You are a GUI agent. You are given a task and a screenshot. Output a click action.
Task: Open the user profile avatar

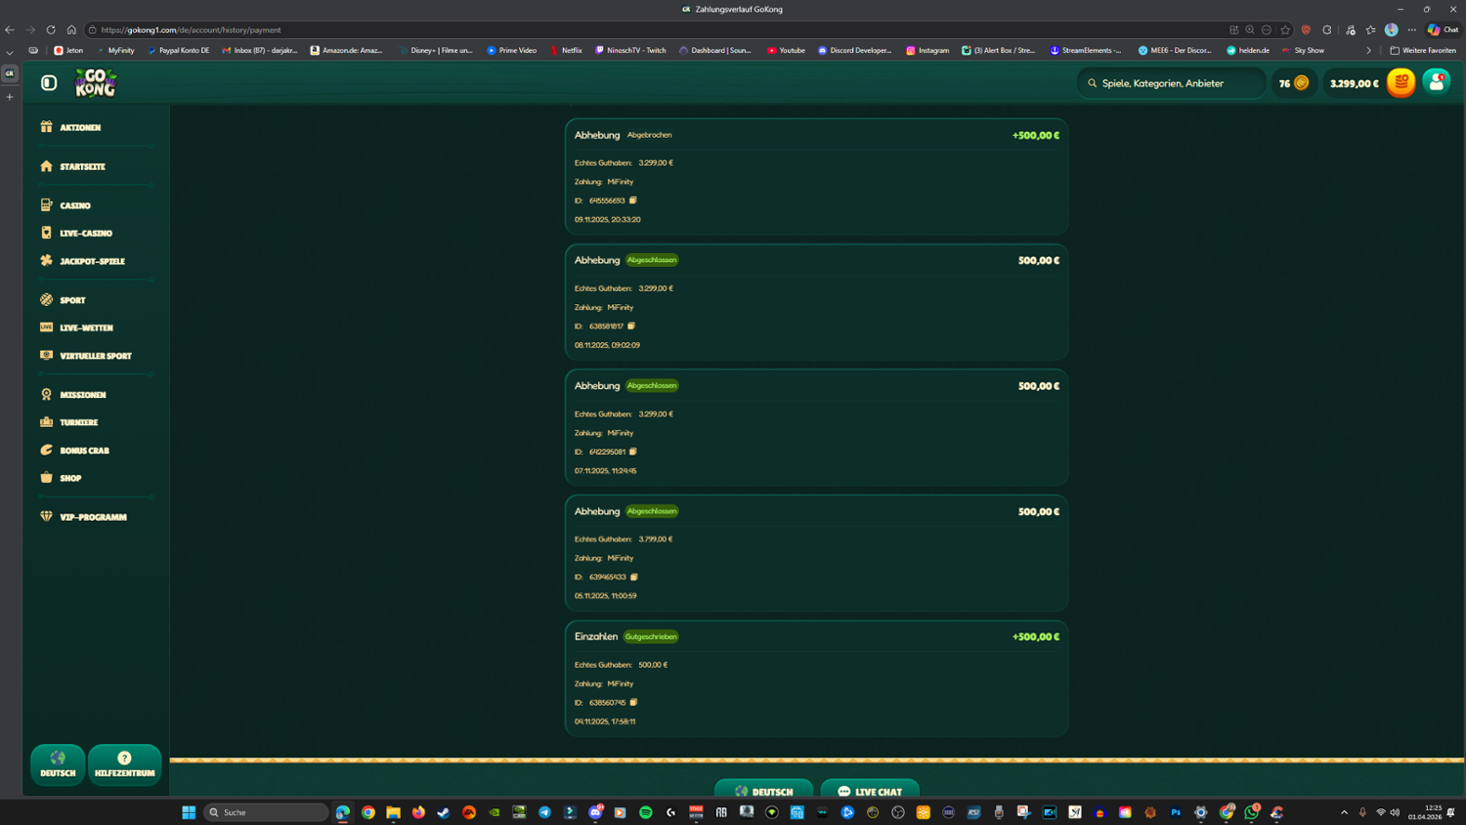(x=1436, y=83)
